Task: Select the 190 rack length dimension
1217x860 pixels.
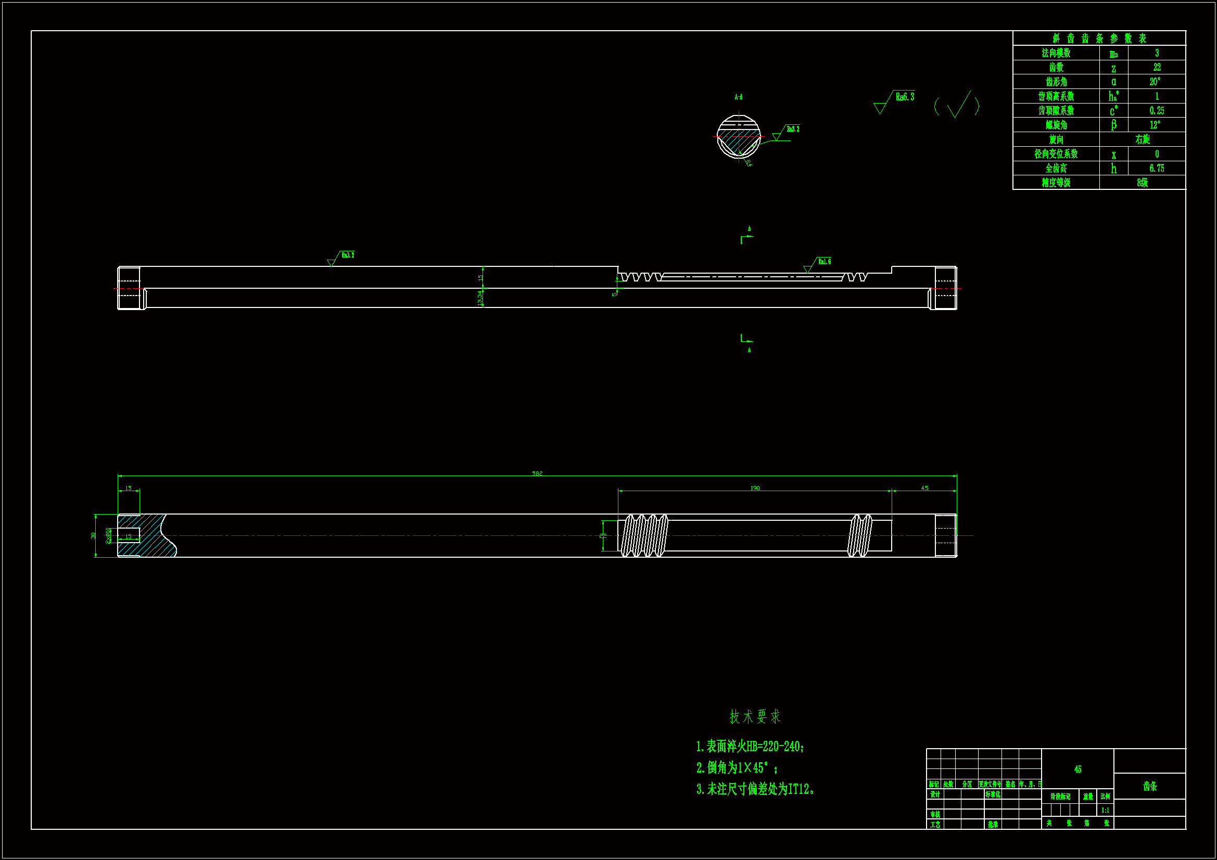Action: click(755, 488)
